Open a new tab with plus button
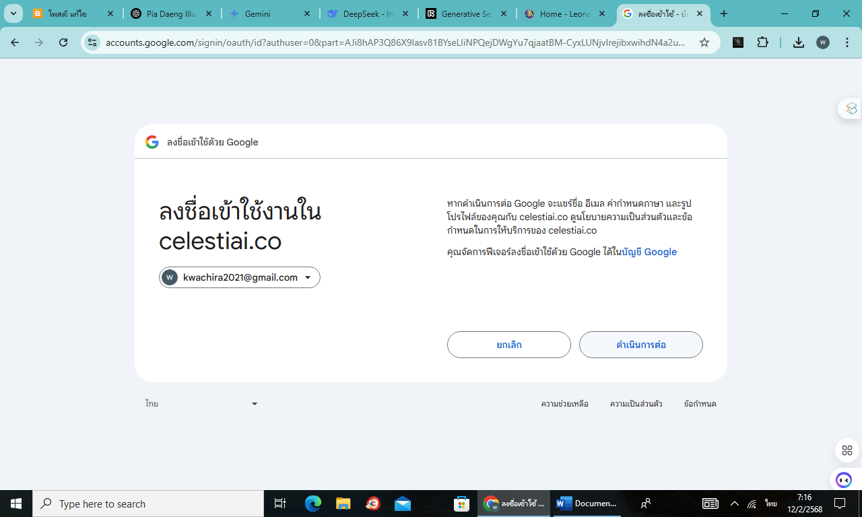Image resolution: width=862 pixels, height=517 pixels. tap(724, 13)
